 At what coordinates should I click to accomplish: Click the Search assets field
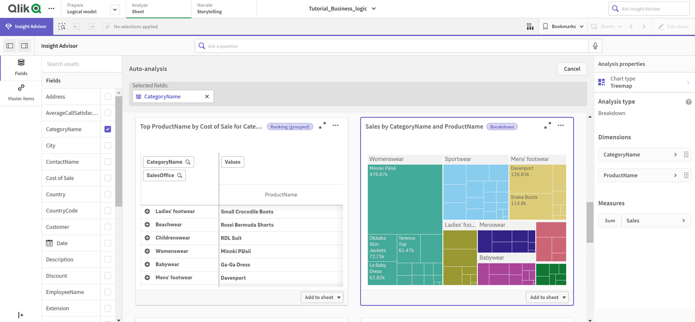(82, 63)
